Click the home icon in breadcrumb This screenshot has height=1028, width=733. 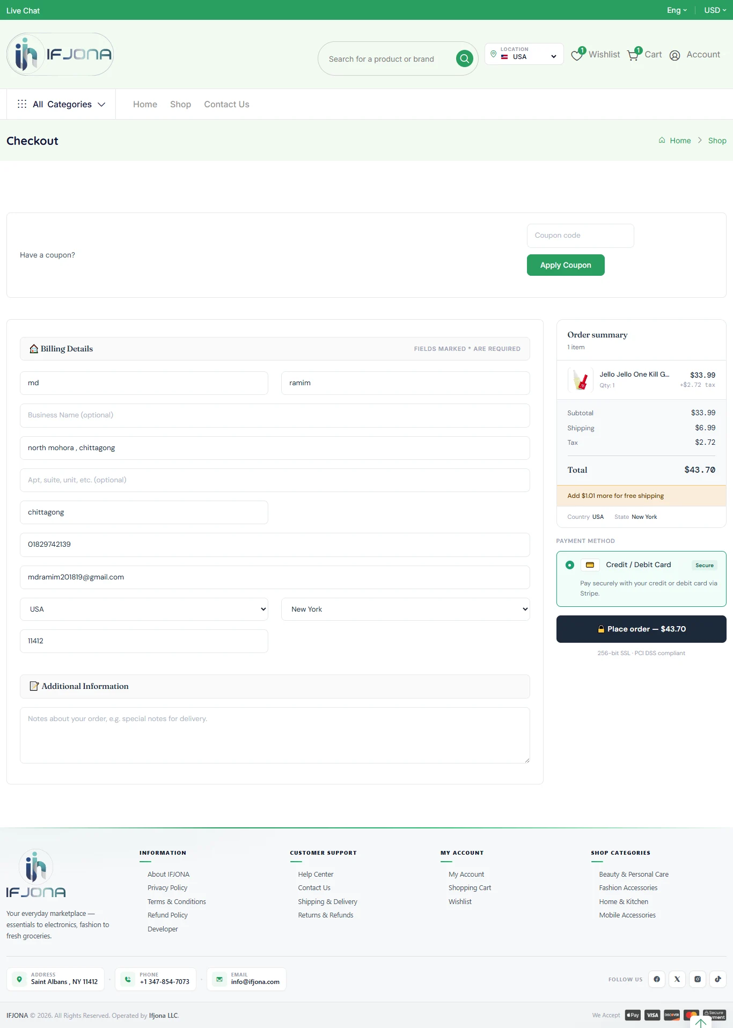662,140
